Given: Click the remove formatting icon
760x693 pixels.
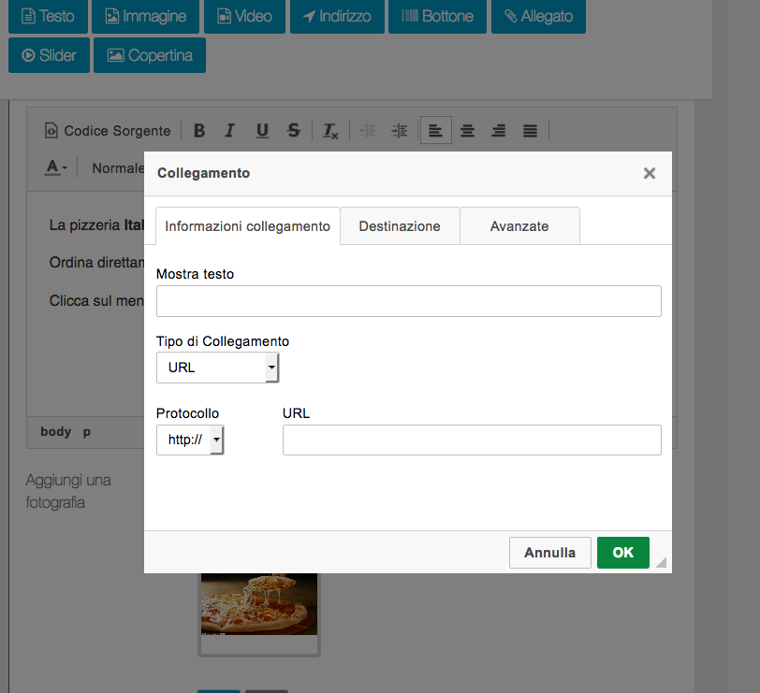Looking at the screenshot, I should [330, 131].
